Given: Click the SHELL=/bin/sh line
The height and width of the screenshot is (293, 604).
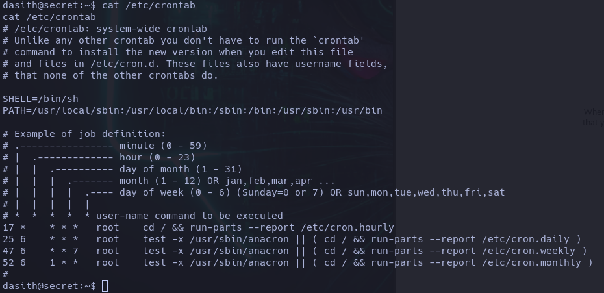Looking at the screenshot, I should [x=40, y=99].
